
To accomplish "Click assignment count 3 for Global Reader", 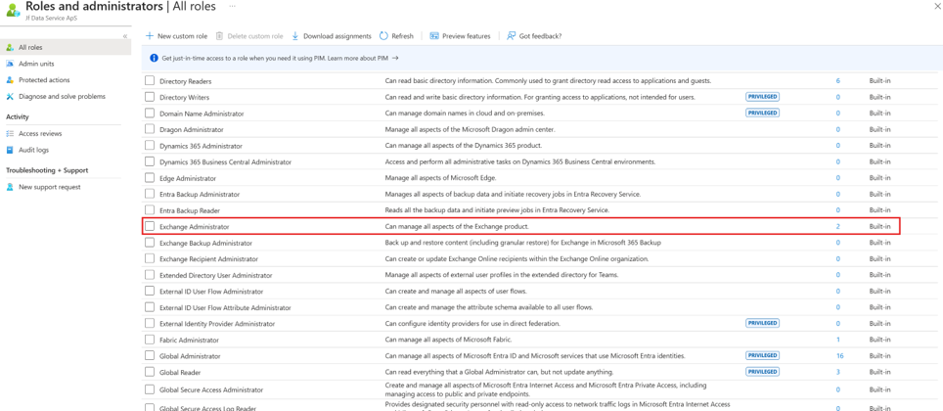I will 837,372.
